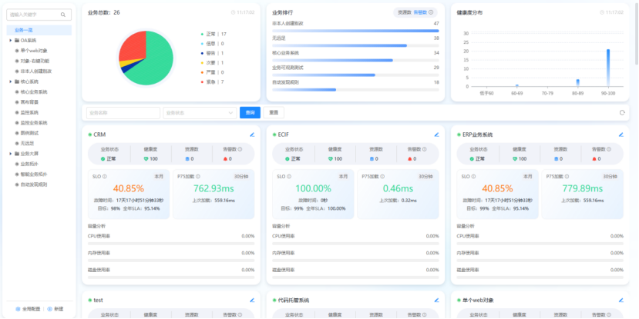Click the edit pencil on the 代码托管系统 card
639x319 pixels.
coord(436,301)
